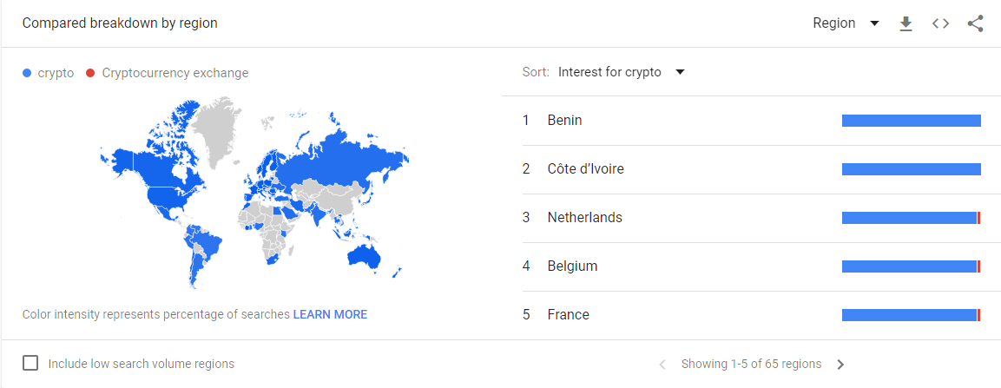Open the LEARN MORE link
1001x388 pixels.
coord(330,314)
